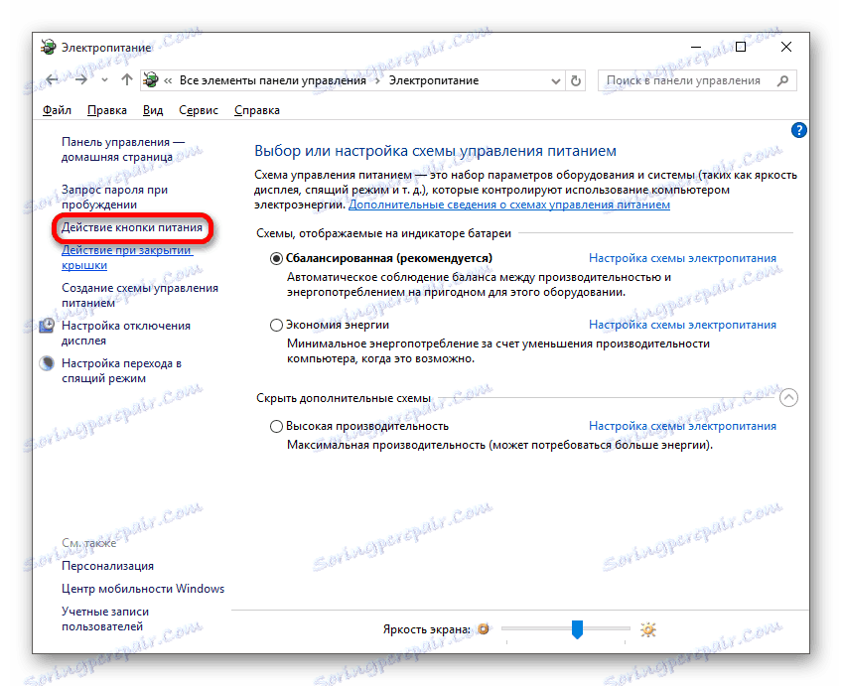The image size is (842, 686).
Task: Open plan settings for Высокая производительность
Action: coord(682,426)
